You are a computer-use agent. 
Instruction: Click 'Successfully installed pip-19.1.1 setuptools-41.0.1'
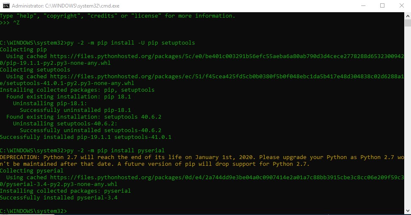pyautogui.click(x=86, y=137)
